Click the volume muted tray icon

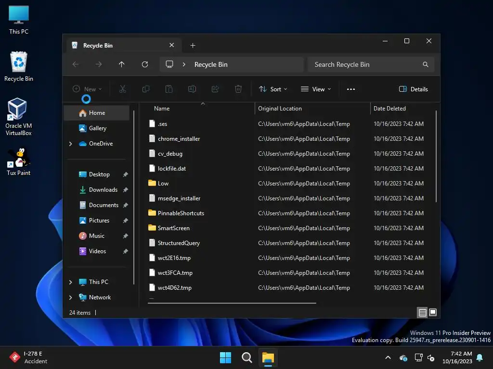[431, 357]
